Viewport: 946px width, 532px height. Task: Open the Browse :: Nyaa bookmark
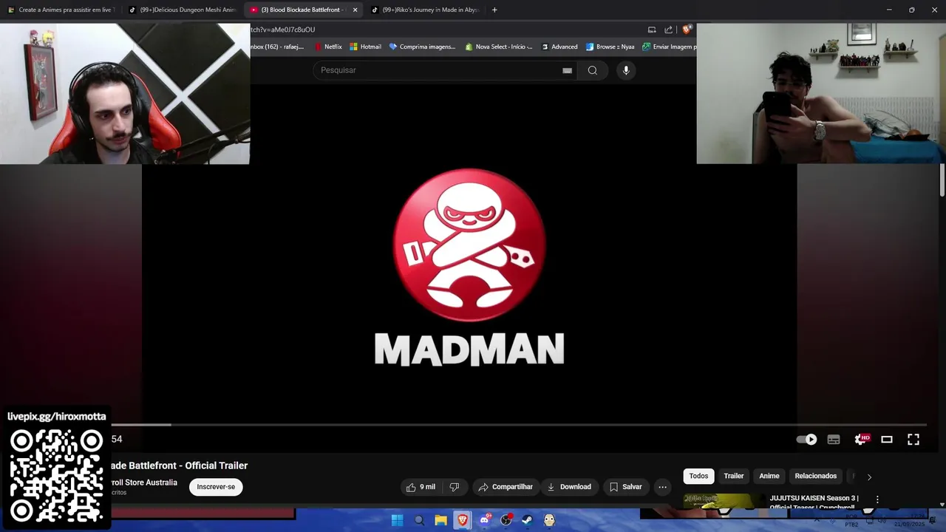click(x=610, y=47)
